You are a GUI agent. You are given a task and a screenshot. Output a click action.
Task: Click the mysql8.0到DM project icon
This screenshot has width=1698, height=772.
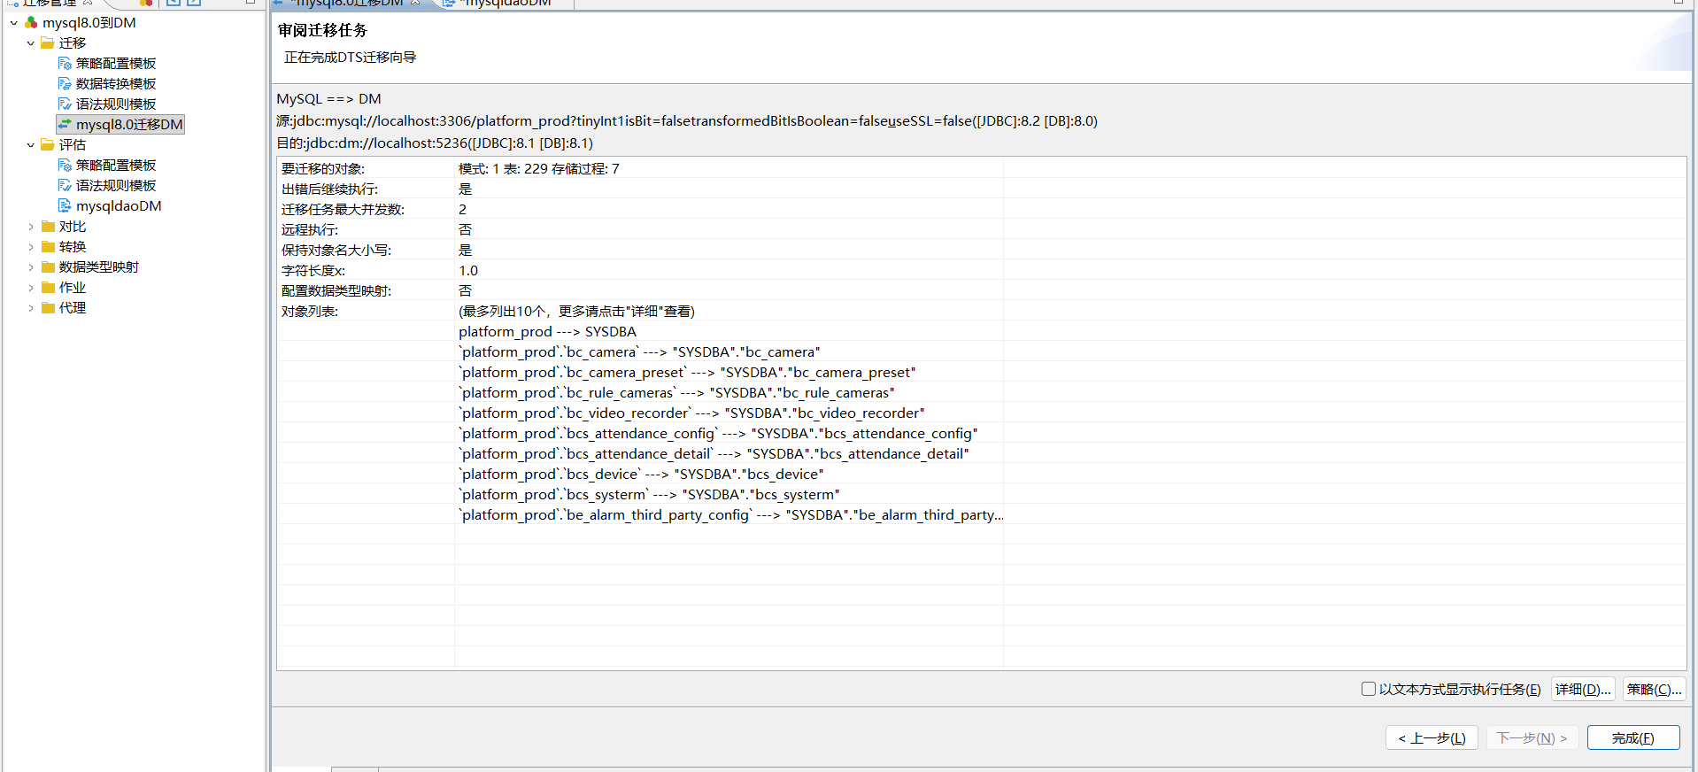pos(31,23)
